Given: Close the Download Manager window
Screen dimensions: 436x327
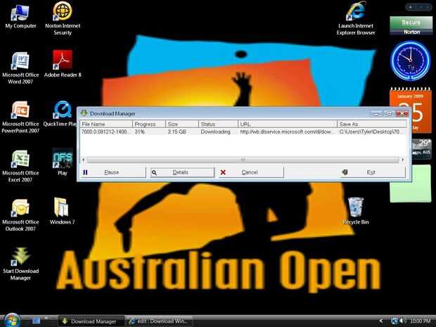Looking at the screenshot, I should pos(402,113).
